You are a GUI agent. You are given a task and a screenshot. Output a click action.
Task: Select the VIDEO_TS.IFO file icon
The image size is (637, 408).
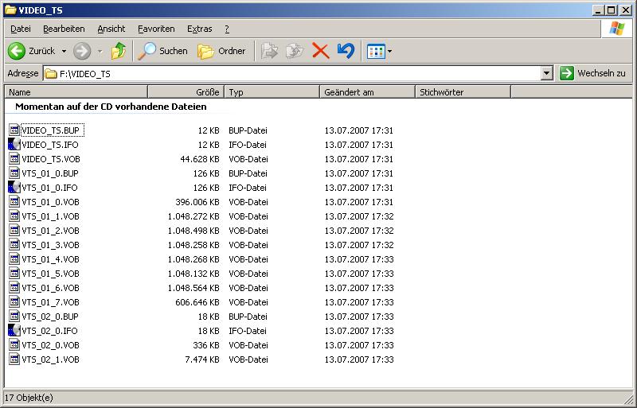(x=14, y=145)
